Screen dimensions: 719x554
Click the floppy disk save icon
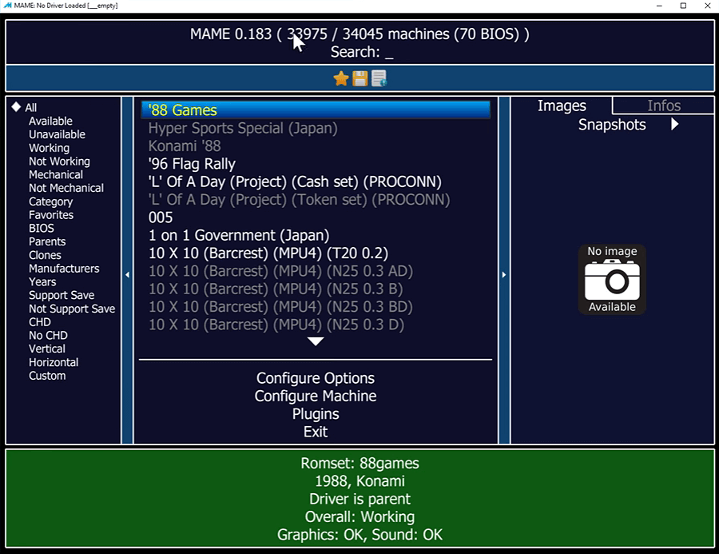pyautogui.click(x=360, y=78)
